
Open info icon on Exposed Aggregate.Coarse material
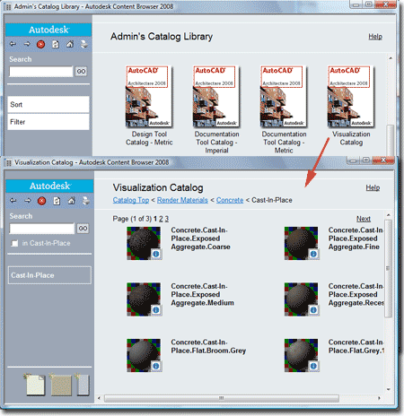pyautogui.click(x=156, y=254)
